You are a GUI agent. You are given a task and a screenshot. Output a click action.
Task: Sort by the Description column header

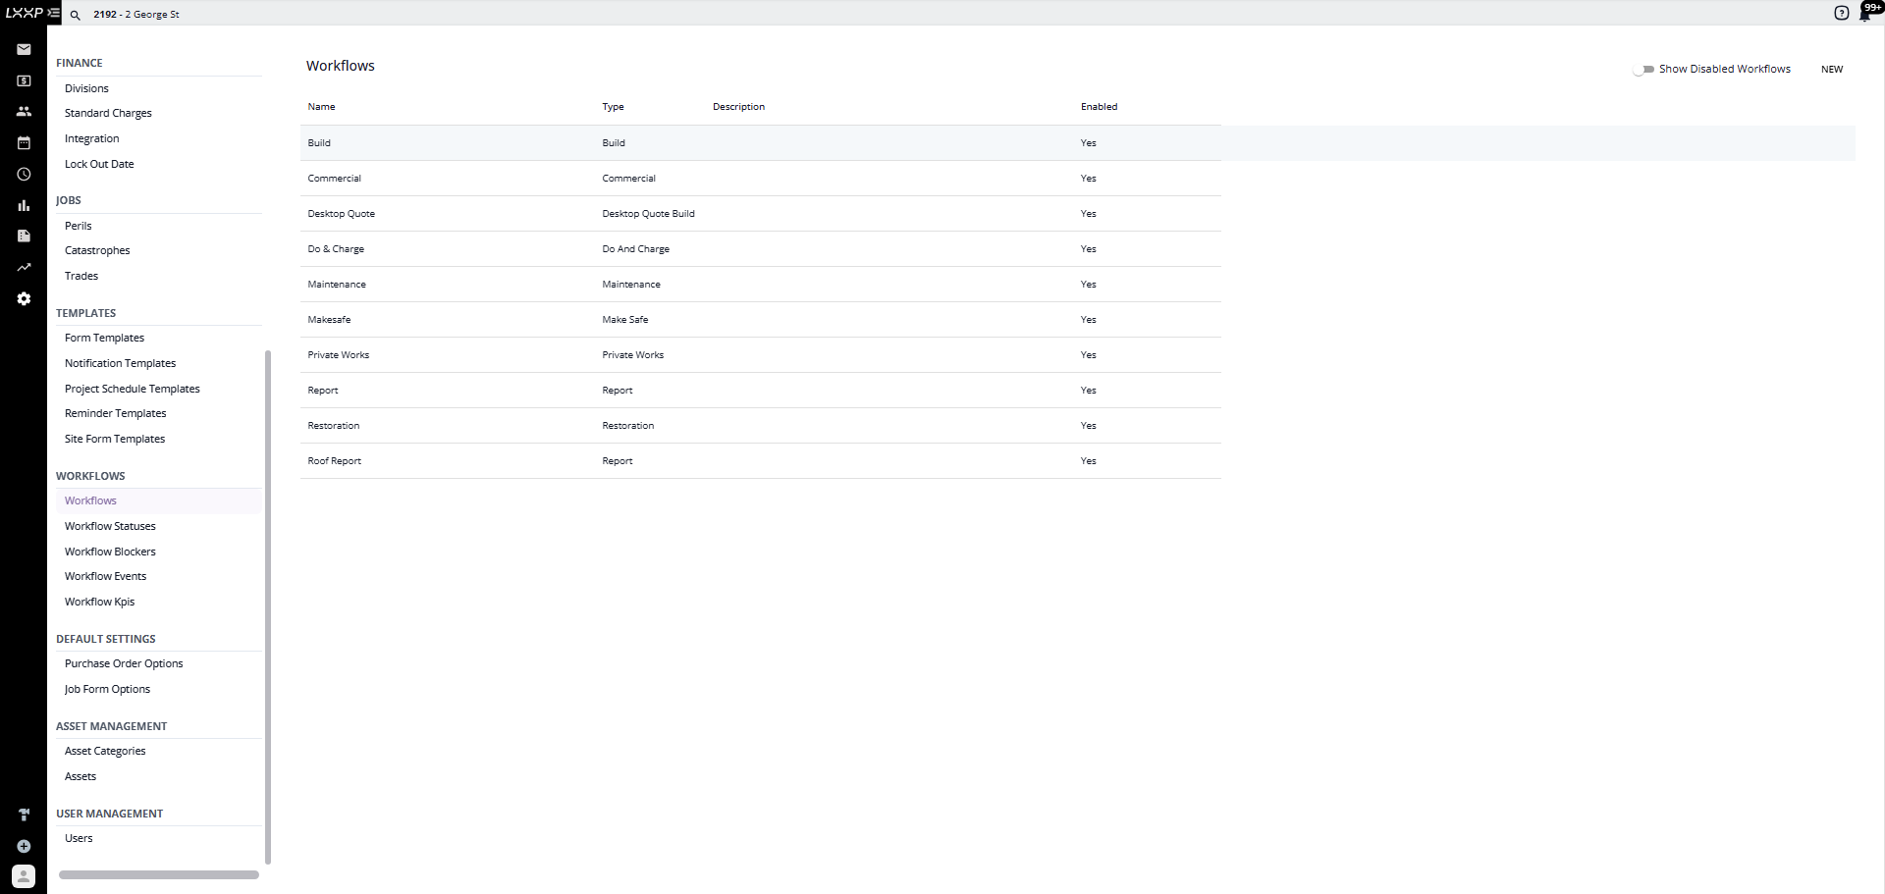[x=738, y=107]
